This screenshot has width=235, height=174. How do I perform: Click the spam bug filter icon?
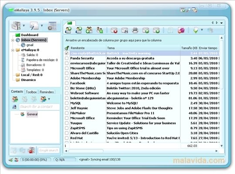[x=181, y=30]
